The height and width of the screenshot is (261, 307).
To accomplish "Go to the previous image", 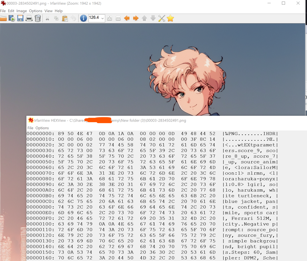I will pyautogui.click(x=127, y=18).
